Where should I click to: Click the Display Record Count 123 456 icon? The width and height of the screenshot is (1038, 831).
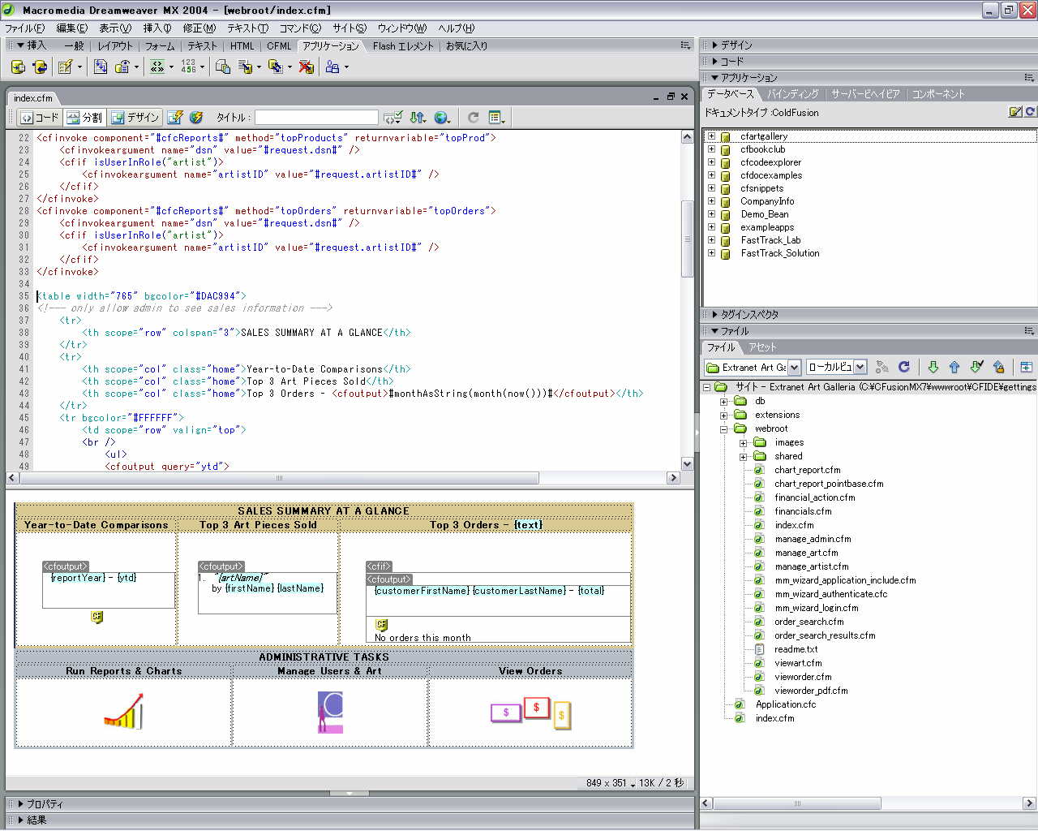pos(188,67)
